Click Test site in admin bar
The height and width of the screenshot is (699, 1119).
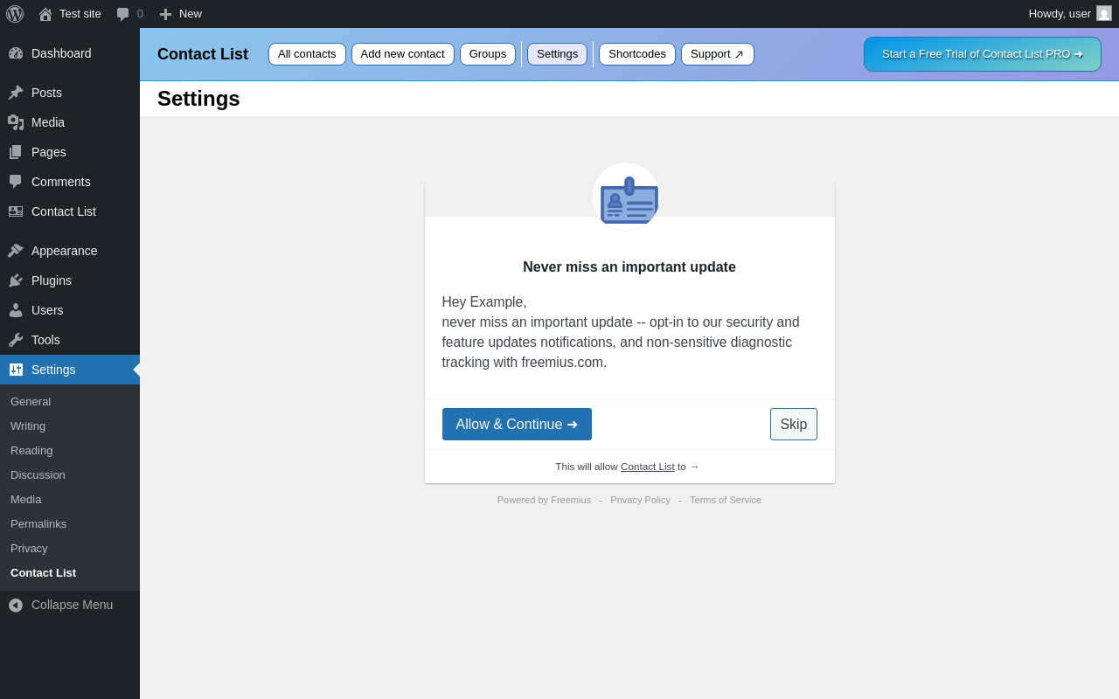(70, 14)
